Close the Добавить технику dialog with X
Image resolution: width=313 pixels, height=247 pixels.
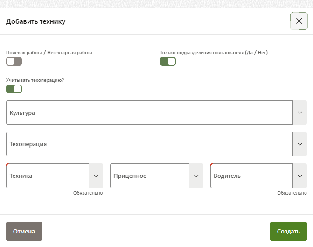(299, 21)
